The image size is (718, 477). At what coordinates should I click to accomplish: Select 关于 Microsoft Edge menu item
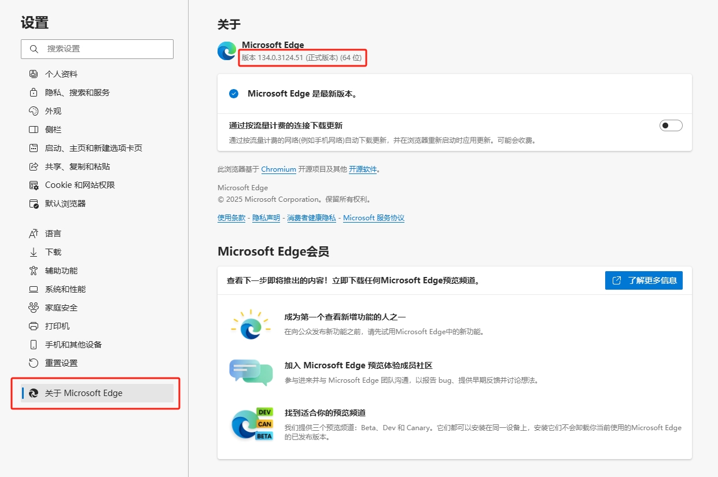pos(97,393)
